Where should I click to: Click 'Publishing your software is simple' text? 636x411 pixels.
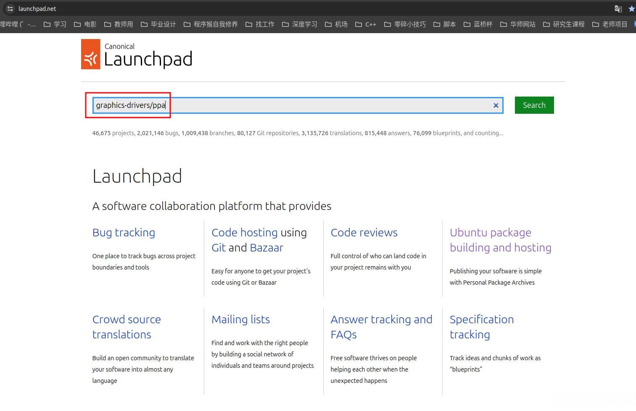point(496,277)
